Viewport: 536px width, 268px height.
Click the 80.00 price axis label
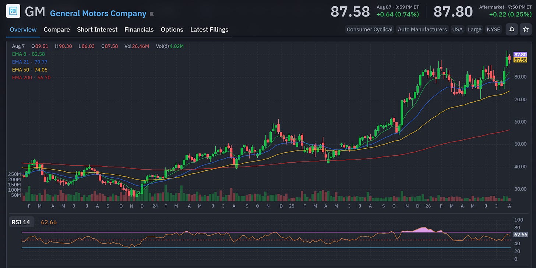point(521,77)
